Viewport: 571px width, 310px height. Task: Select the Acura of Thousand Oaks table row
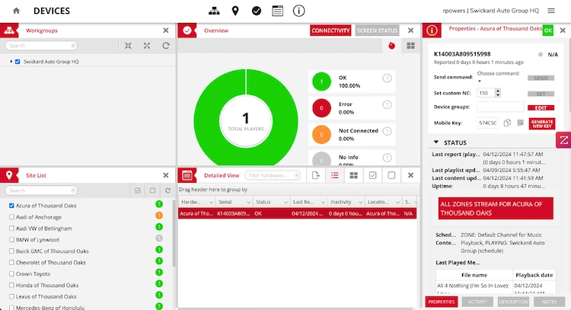[297, 213]
